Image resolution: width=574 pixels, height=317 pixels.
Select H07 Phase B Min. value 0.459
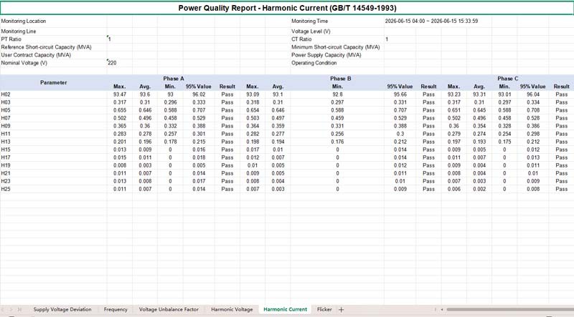coord(337,118)
